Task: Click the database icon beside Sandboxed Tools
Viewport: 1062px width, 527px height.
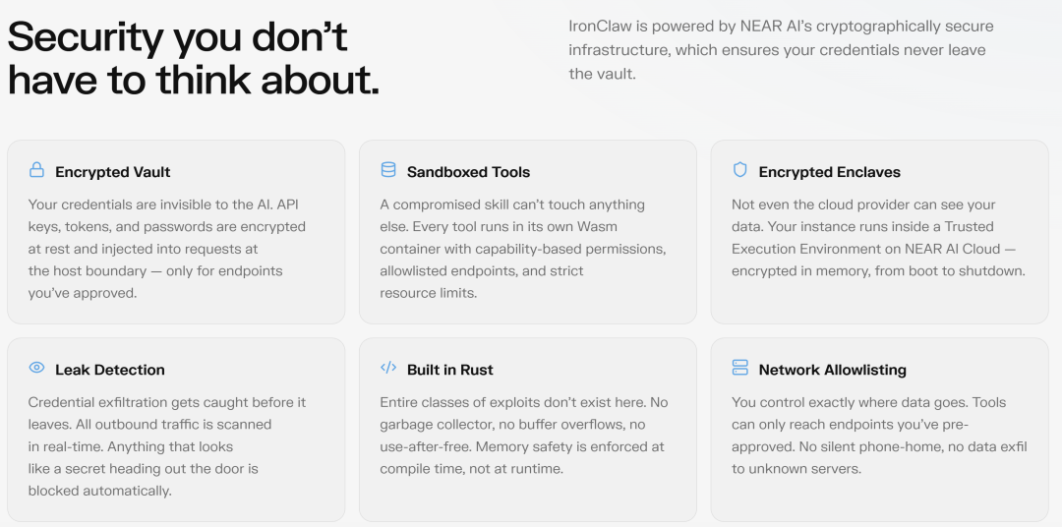Action: click(x=388, y=170)
